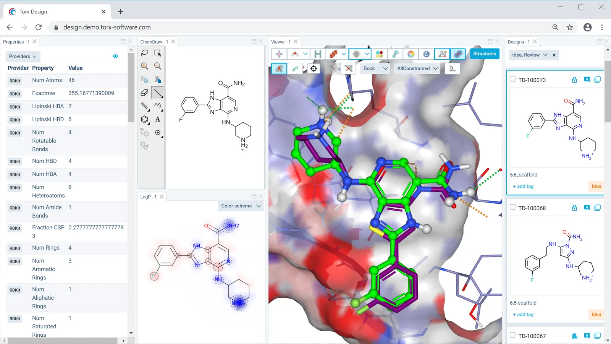Select the ChemDraw - 1 panel tab
Image resolution: width=611 pixels, height=344 pixels.
tap(154, 42)
